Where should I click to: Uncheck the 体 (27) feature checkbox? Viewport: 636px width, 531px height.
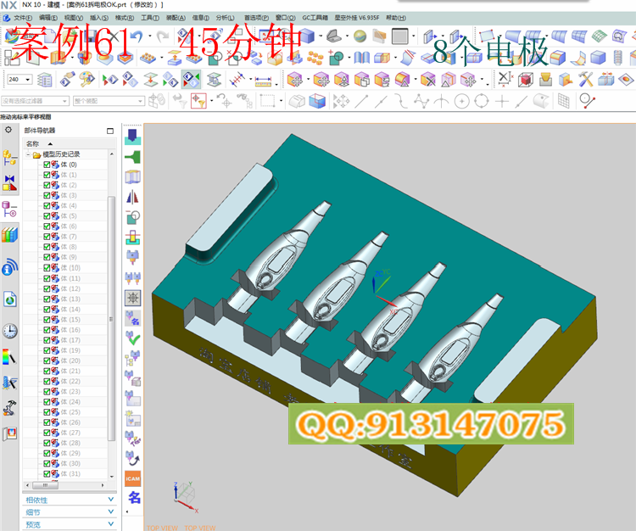coord(47,433)
